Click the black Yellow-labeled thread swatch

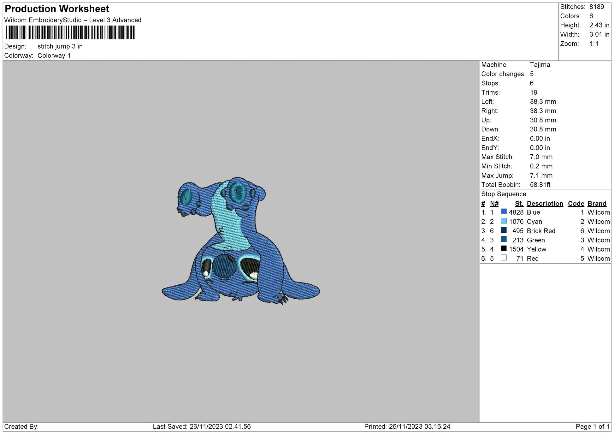504,249
